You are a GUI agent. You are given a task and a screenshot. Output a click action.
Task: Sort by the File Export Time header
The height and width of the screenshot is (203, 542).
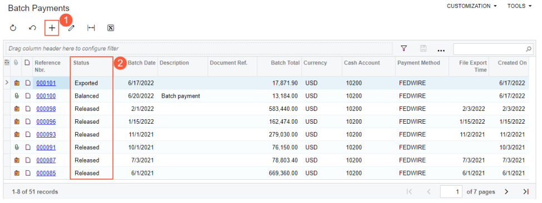(x=473, y=66)
